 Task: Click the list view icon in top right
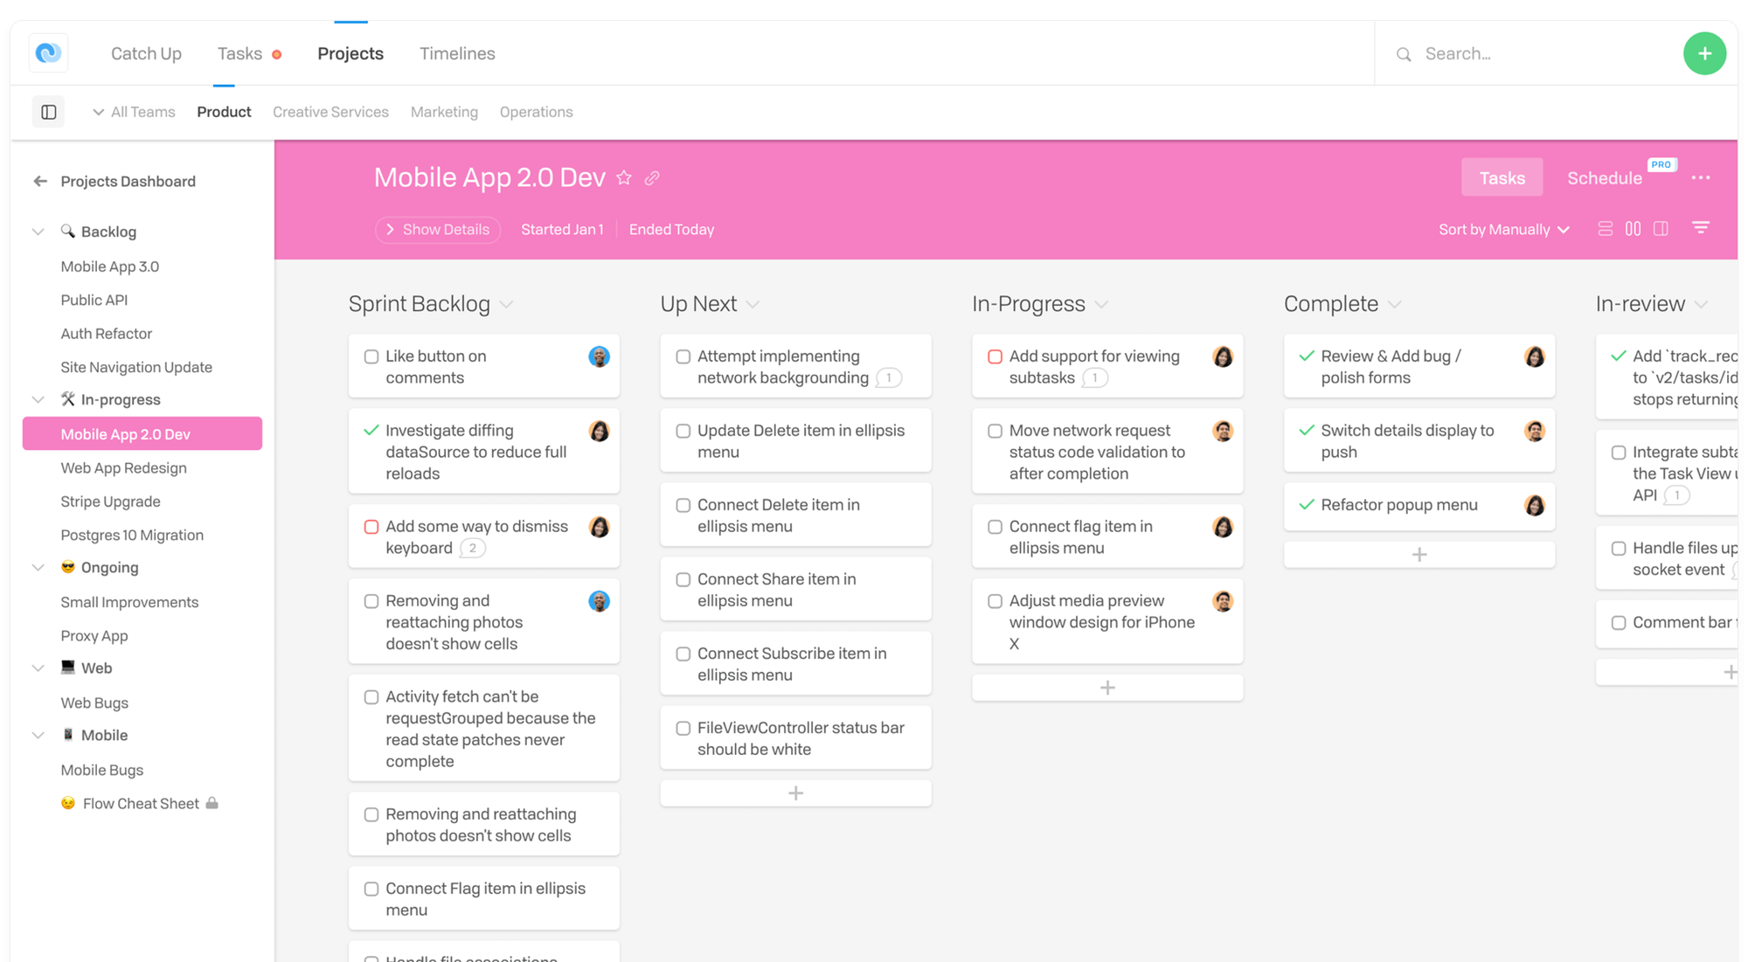pos(1604,227)
